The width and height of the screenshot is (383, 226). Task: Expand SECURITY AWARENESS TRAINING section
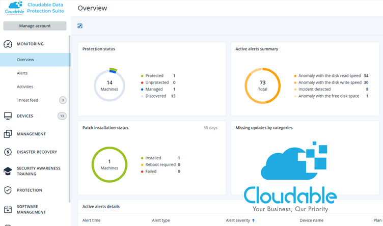[39, 171]
